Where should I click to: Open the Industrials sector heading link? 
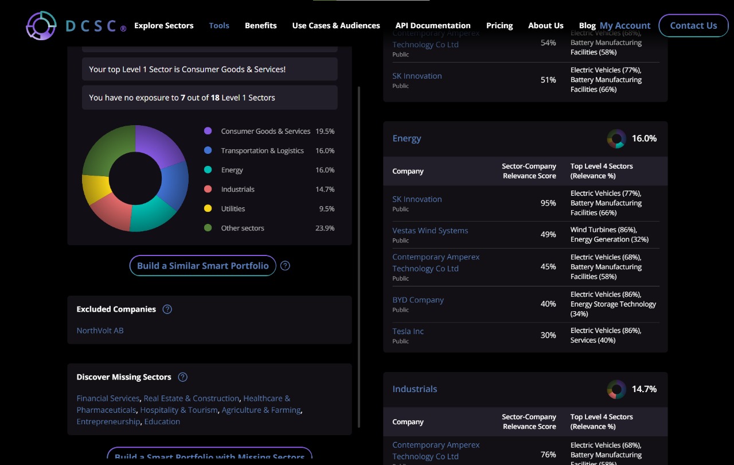click(x=415, y=389)
